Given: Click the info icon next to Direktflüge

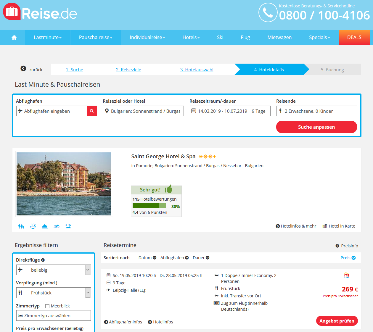Looking at the screenshot, I should 43,260.
